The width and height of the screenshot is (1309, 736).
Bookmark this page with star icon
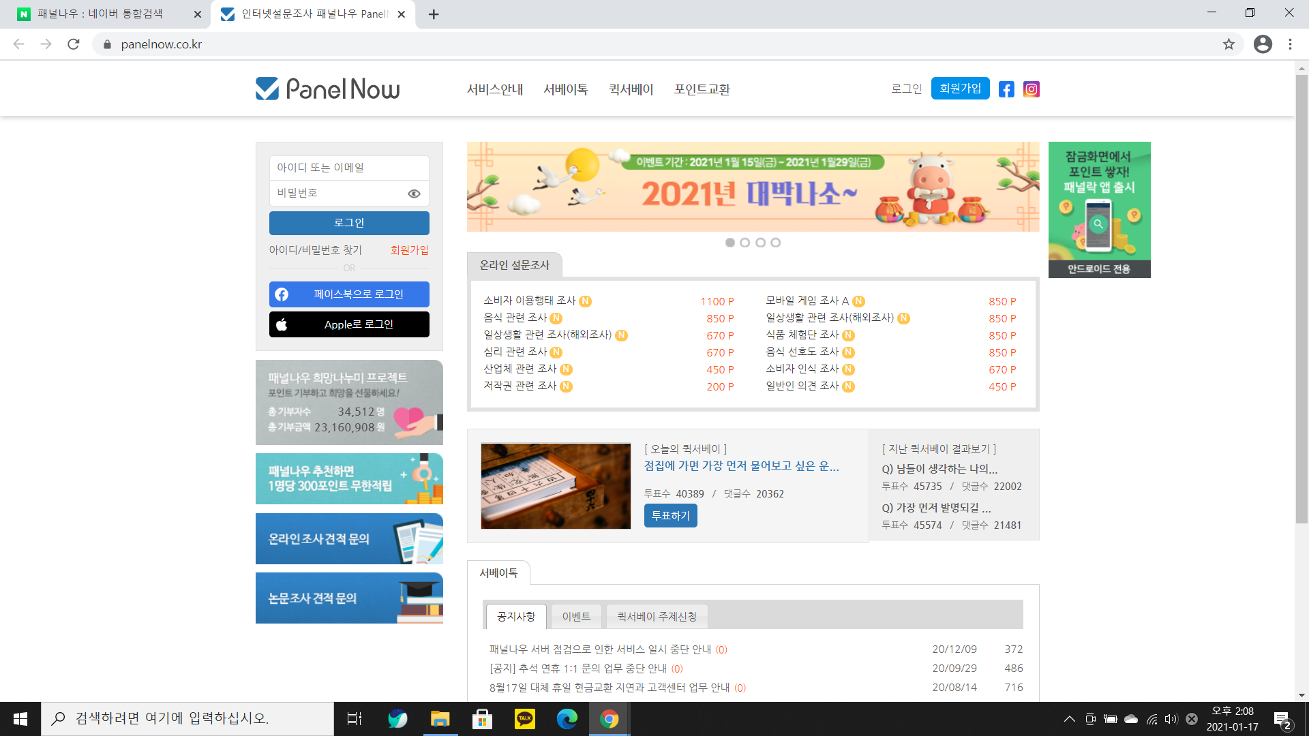[x=1229, y=44]
